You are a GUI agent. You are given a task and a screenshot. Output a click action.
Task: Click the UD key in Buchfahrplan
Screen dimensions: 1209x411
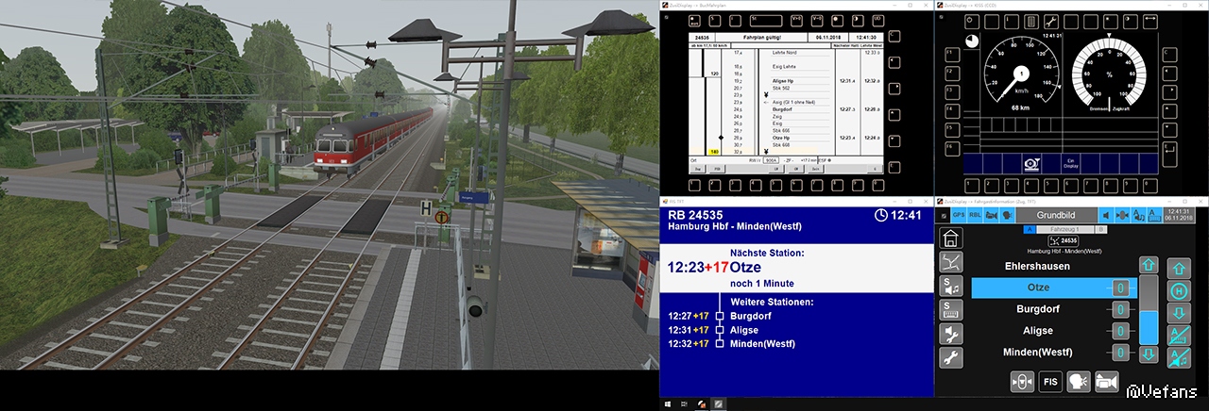point(877,19)
